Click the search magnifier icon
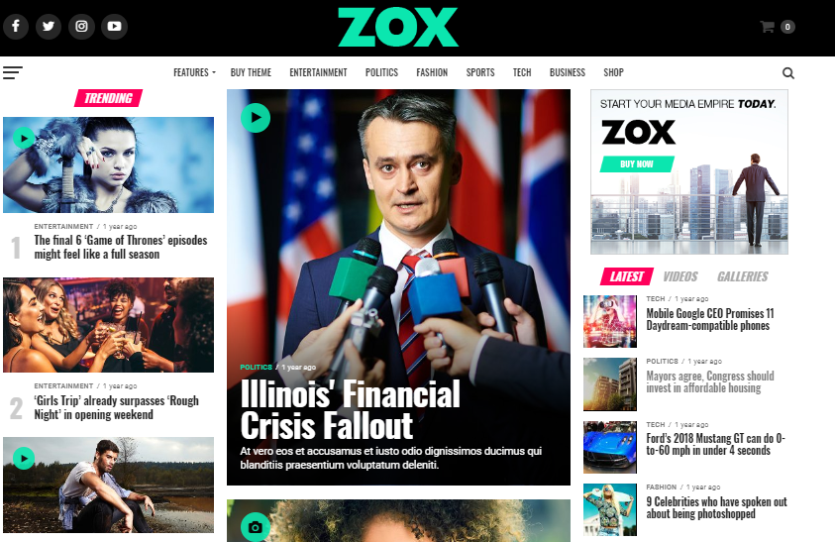Image resolution: width=835 pixels, height=542 pixels. point(788,73)
